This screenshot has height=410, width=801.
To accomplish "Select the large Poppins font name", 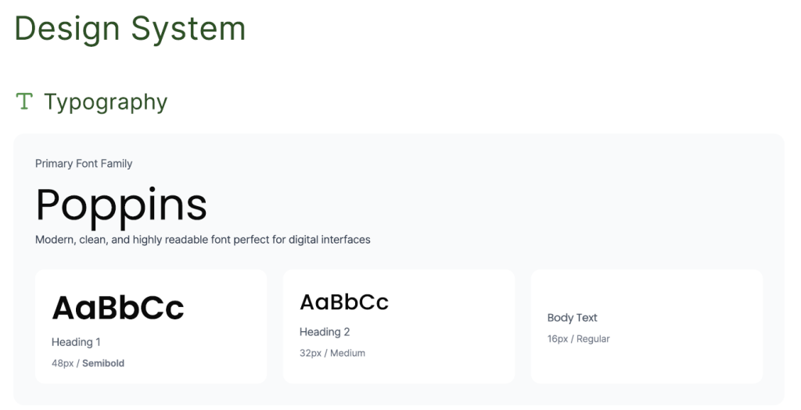I will point(121,205).
